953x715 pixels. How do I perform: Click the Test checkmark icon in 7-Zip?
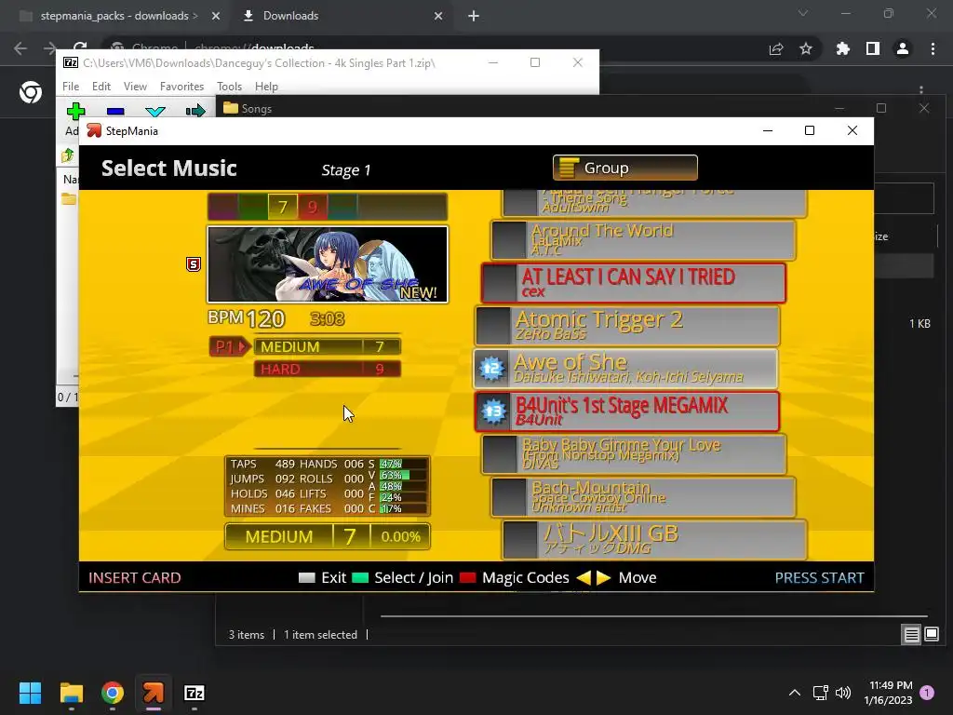pos(155,111)
